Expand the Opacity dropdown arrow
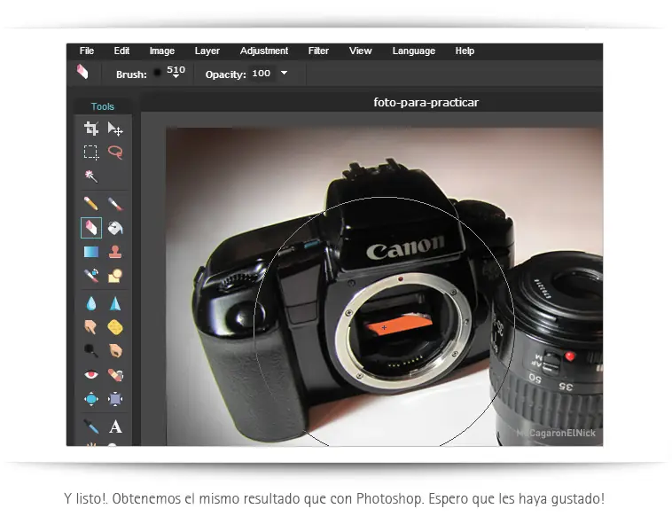The height and width of the screenshot is (532, 672). pos(284,73)
